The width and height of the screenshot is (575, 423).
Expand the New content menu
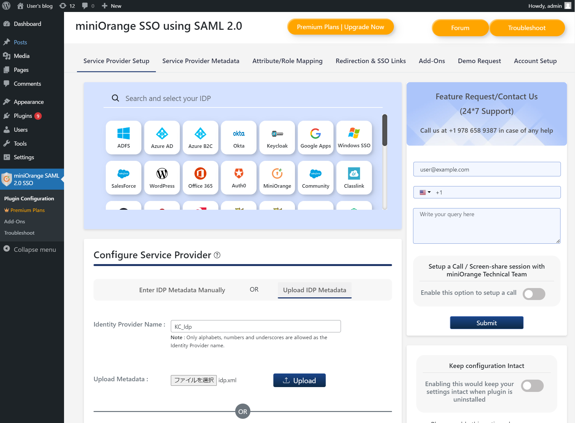pyautogui.click(x=112, y=6)
